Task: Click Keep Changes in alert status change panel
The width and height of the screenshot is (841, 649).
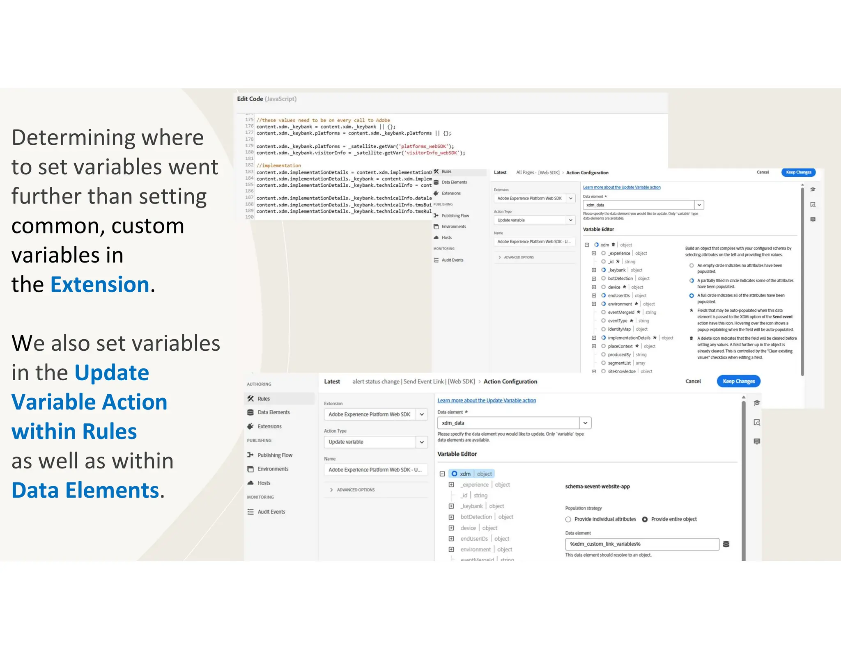Action: (x=739, y=382)
